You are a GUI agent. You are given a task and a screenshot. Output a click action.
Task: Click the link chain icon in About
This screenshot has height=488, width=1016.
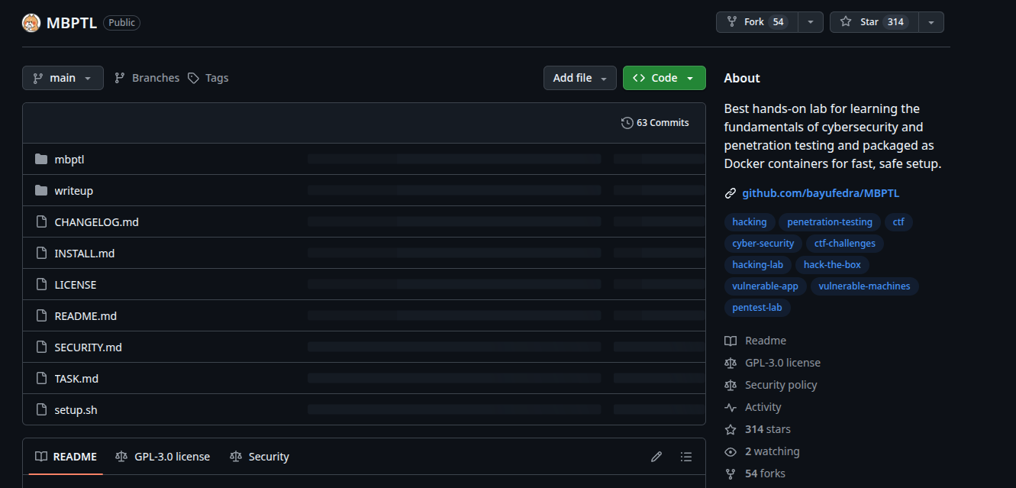click(731, 193)
